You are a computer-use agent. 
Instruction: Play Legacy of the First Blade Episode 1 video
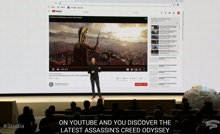click(x=164, y=37)
